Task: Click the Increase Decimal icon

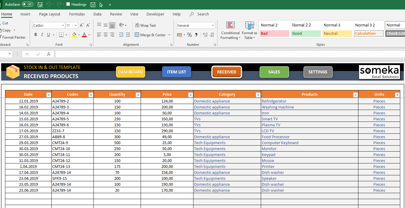Action: [205, 35]
